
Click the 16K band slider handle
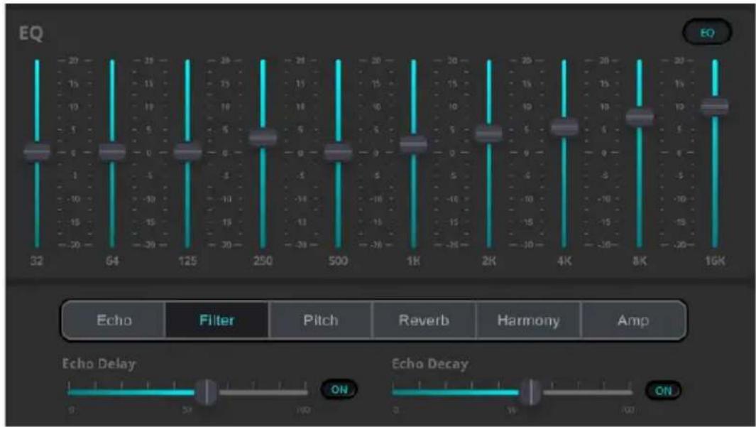click(x=715, y=107)
